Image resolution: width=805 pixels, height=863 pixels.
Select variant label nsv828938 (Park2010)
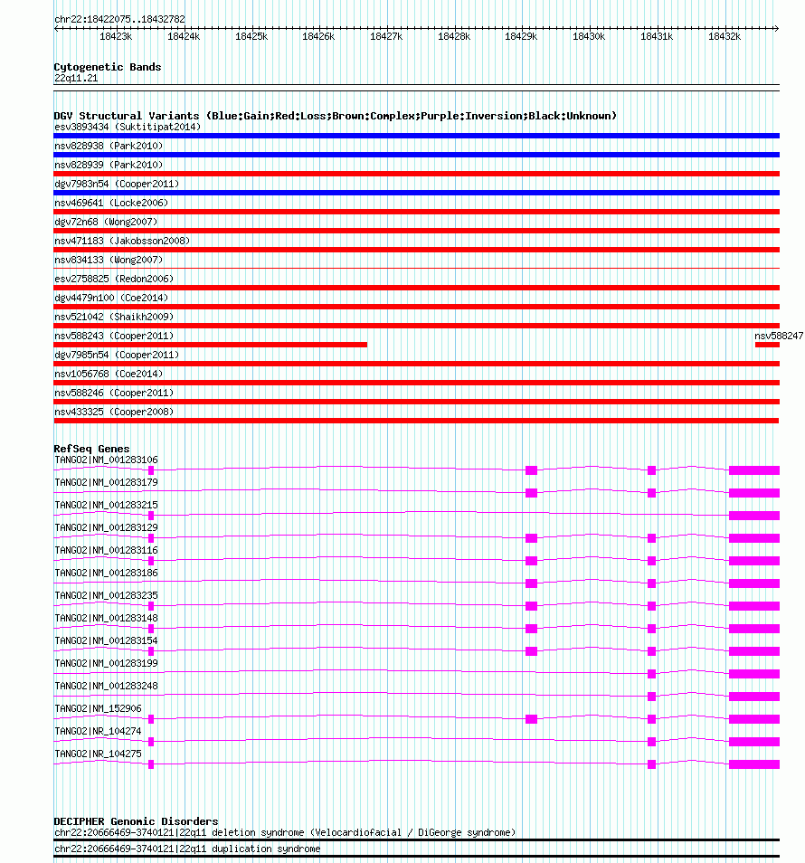pos(109,146)
